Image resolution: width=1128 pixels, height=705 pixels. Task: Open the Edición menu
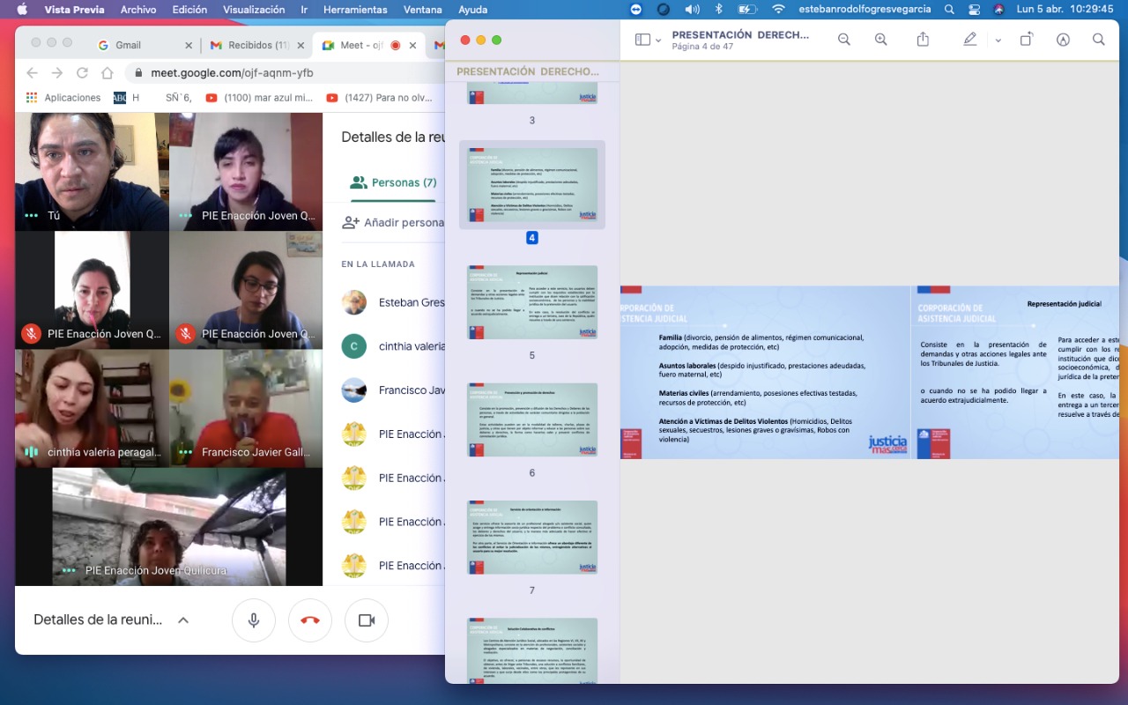pos(189,9)
